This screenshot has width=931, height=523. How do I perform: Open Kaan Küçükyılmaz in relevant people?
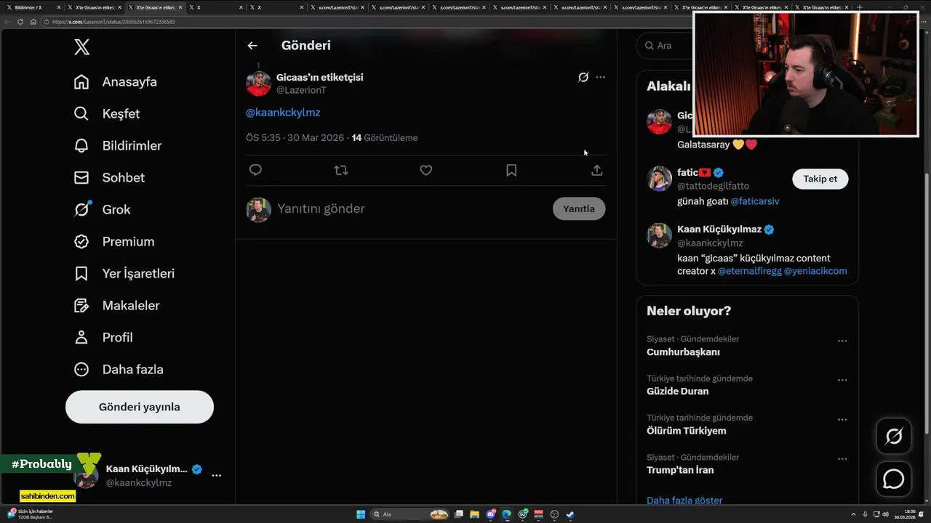tap(719, 230)
